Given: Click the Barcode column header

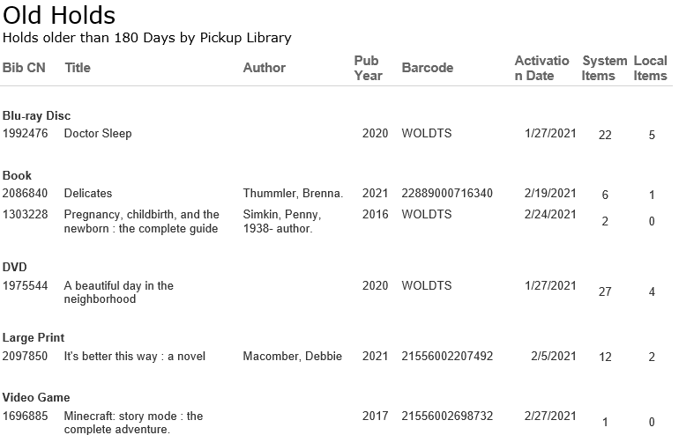Looking at the screenshot, I should (x=427, y=68).
